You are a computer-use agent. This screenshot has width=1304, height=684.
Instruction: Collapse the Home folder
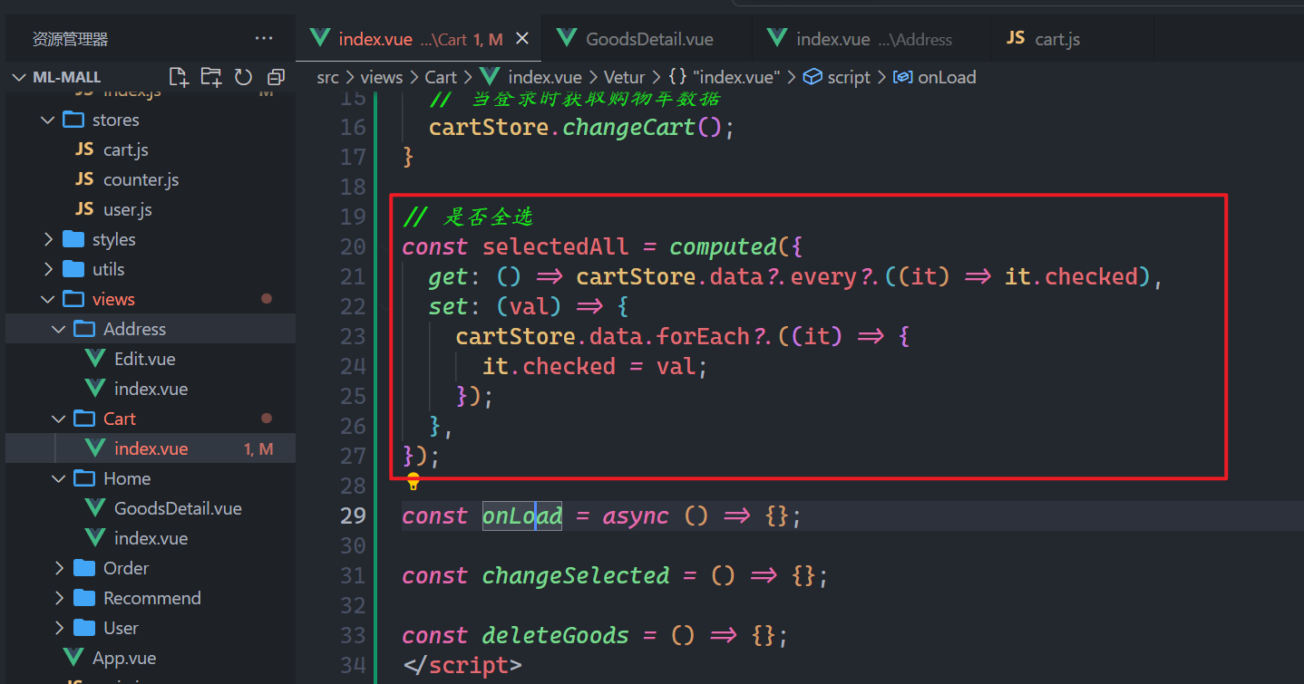point(59,478)
